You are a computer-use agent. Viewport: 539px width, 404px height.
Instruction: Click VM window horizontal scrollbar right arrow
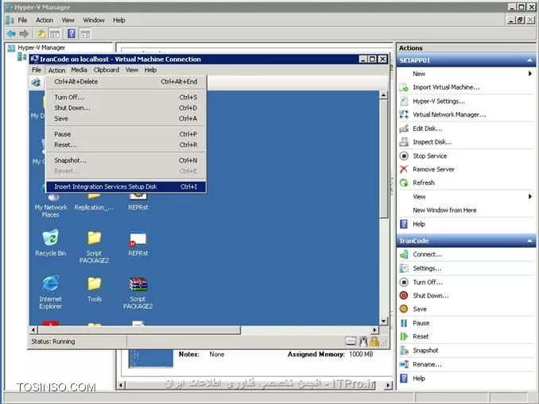[x=374, y=330]
